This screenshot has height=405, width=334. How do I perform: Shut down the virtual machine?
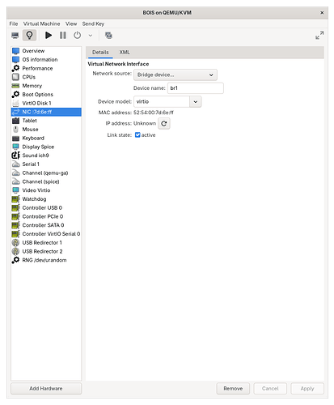[78, 36]
